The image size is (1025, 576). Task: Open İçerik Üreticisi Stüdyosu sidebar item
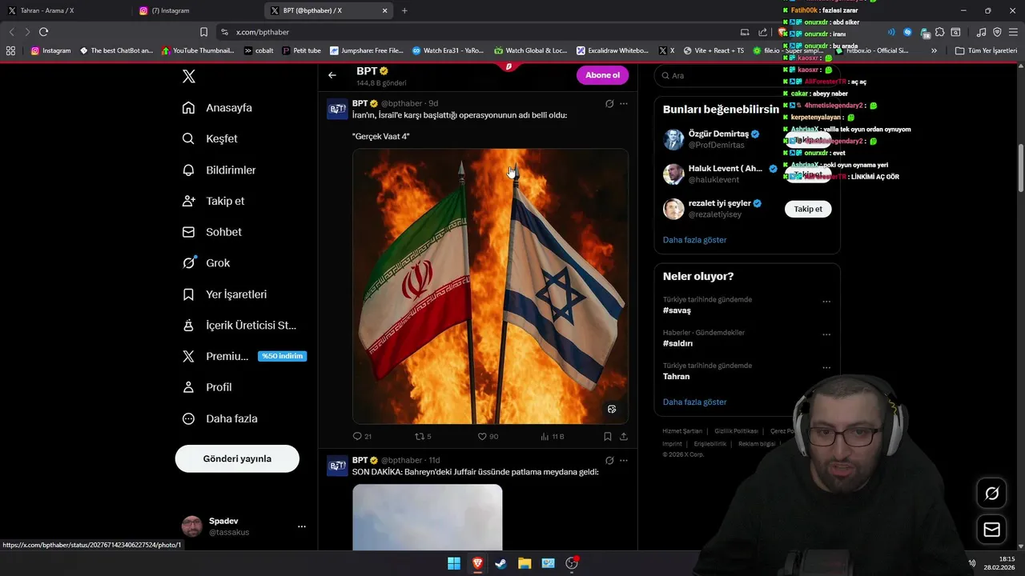point(239,325)
